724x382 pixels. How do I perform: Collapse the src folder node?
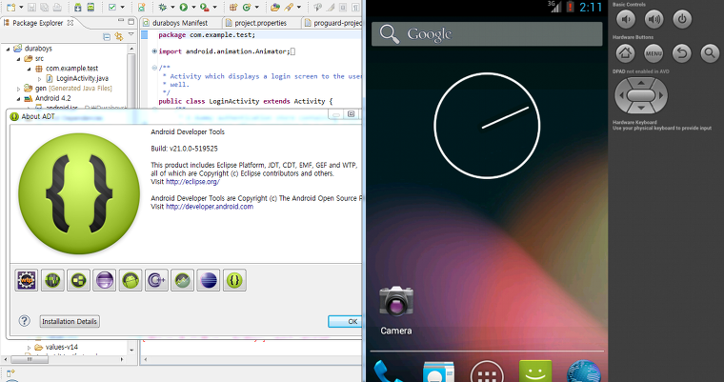[18, 59]
